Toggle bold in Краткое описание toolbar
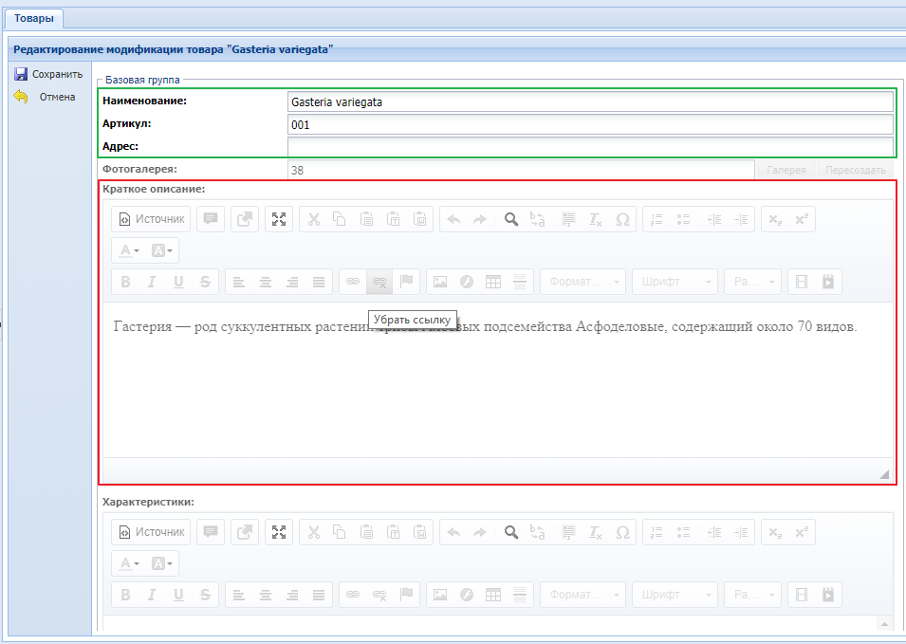 tap(124, 282)
